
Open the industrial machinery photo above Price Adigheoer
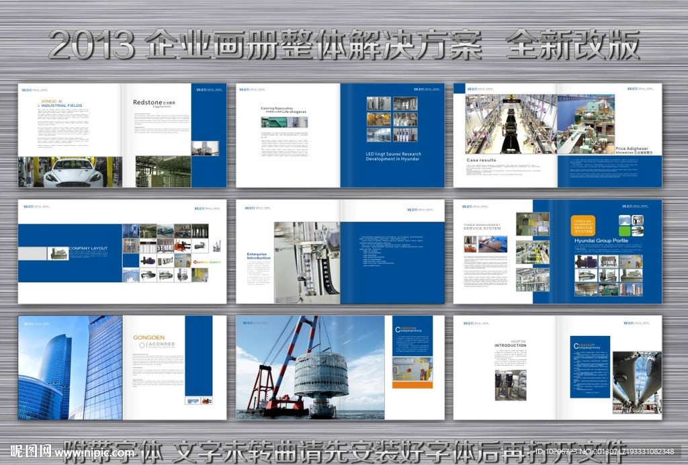click(586, 124)
